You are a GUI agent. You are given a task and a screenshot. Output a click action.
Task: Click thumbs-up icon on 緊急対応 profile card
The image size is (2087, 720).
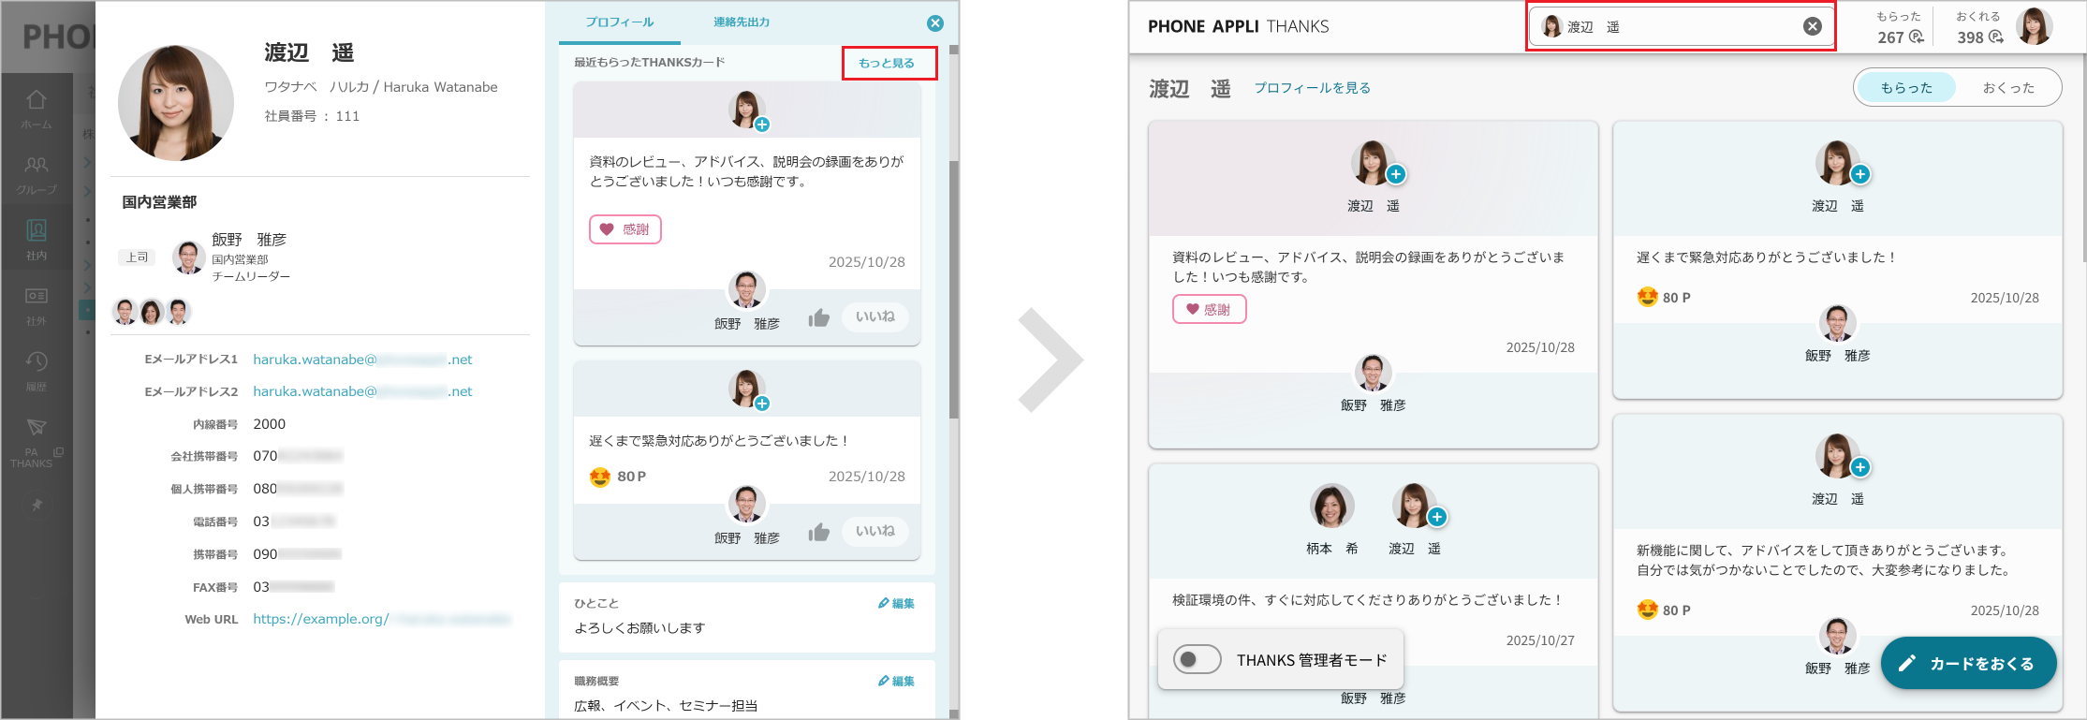click(819, 533)
